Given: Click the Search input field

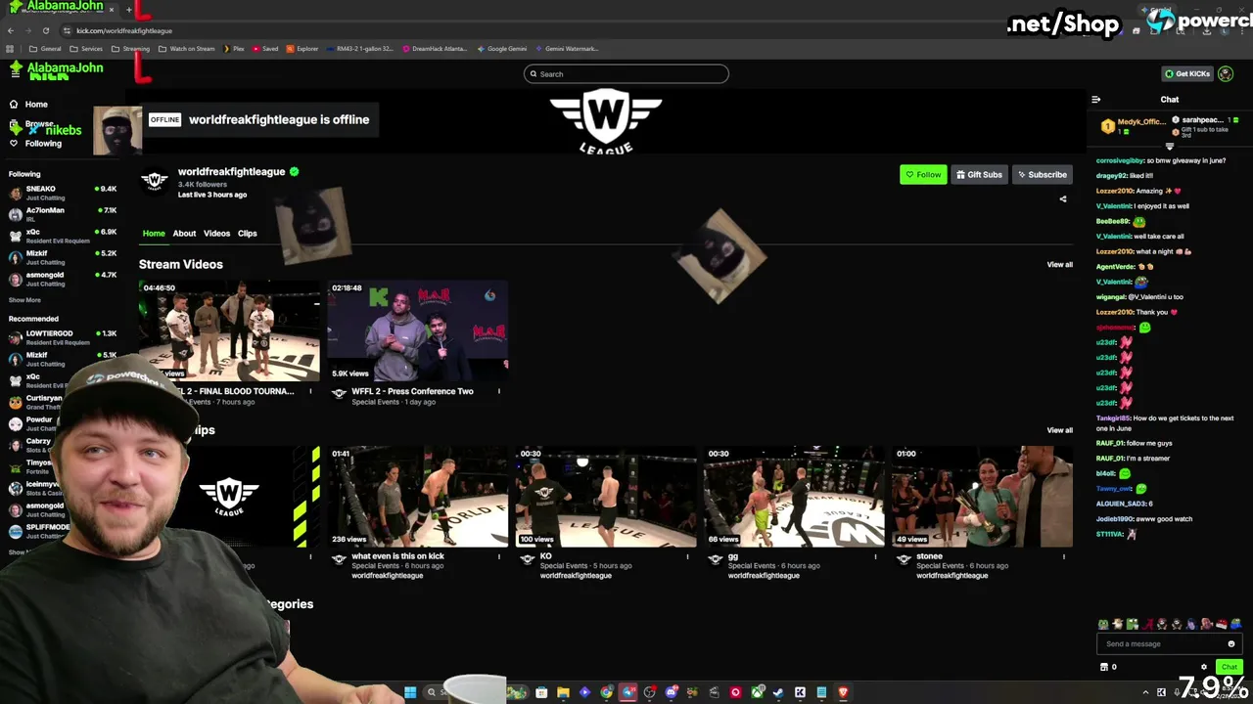Looking at the screenshot, I should pyautogui.click(x=626, y=74).
